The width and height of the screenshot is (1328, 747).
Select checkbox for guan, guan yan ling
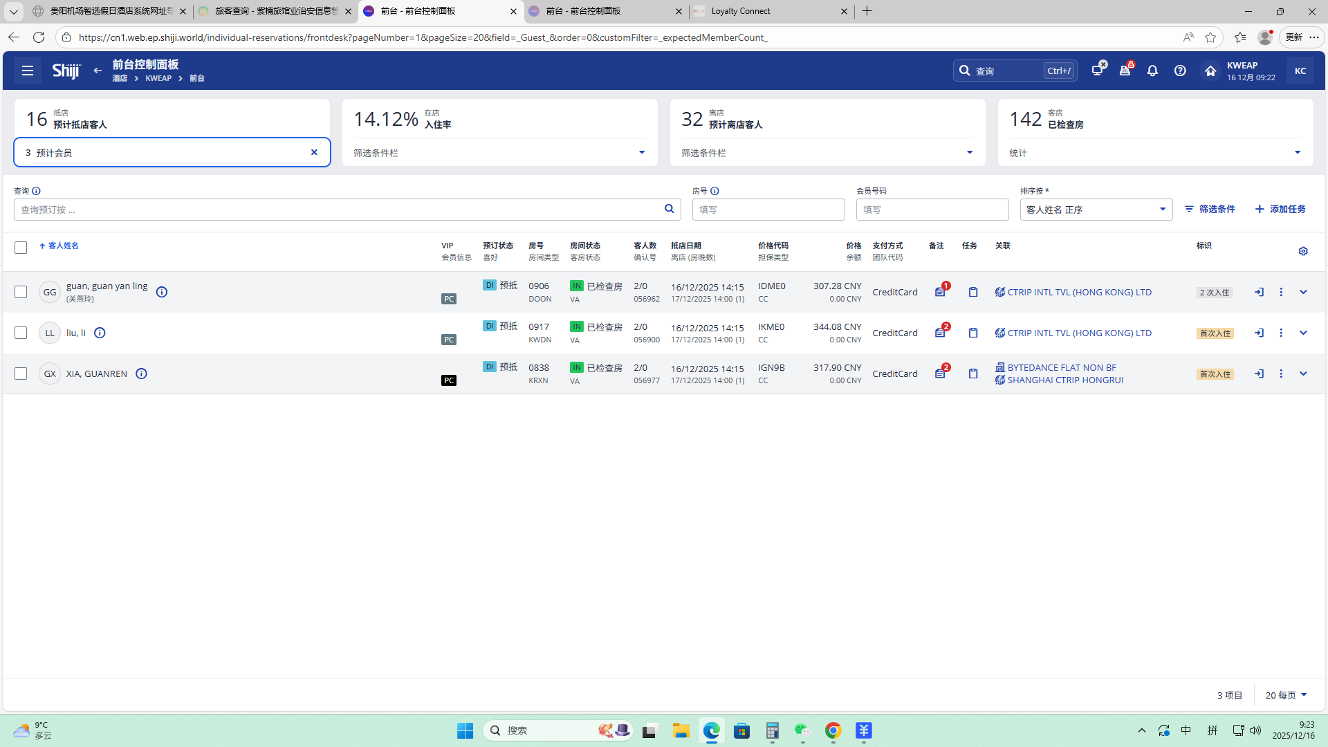21,292
